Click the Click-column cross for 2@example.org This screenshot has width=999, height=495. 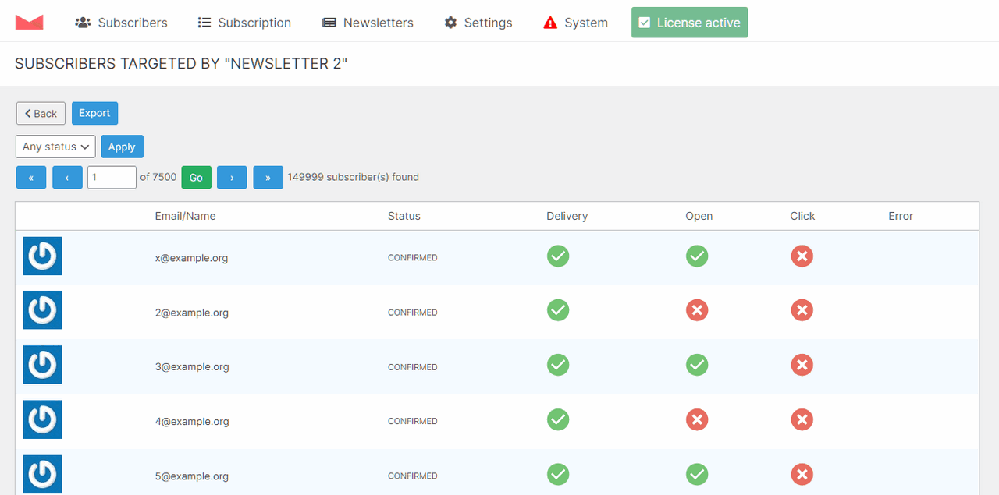[802, 310]
